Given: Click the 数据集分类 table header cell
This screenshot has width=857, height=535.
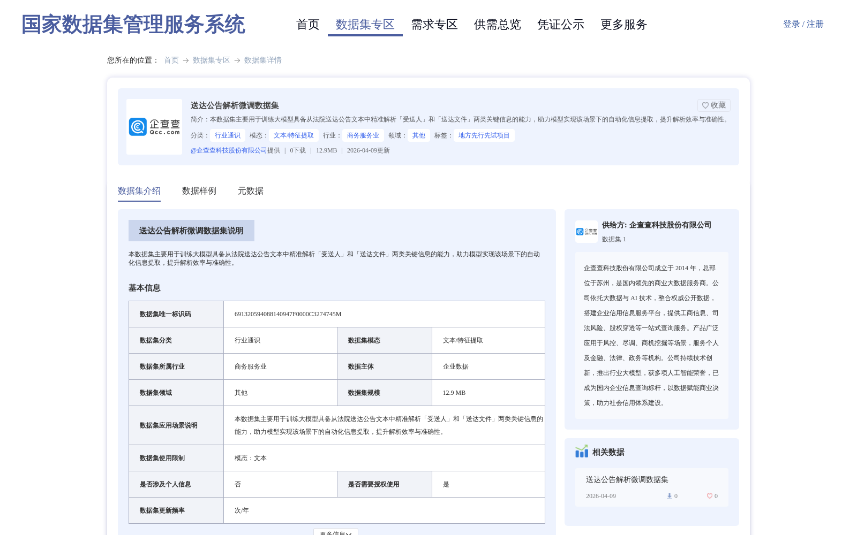Looking at the screenshot, I should tap(176, 340).
